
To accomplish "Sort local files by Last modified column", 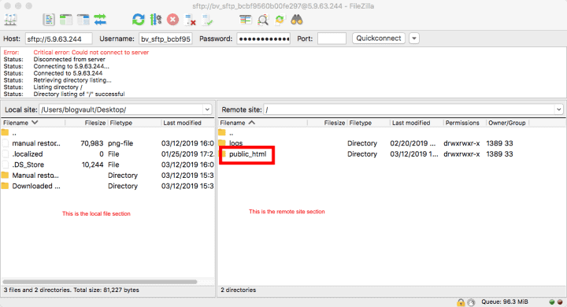I will coord(188,123).
